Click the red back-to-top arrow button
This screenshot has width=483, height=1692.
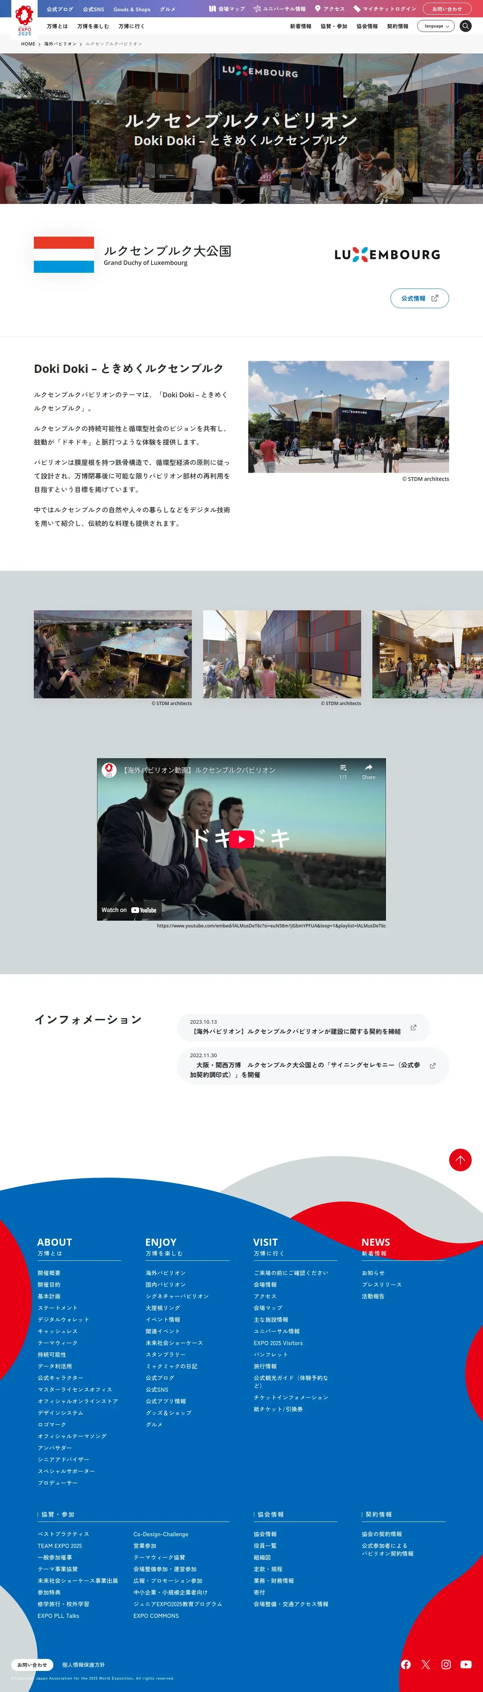click(x=460, y=1159)
